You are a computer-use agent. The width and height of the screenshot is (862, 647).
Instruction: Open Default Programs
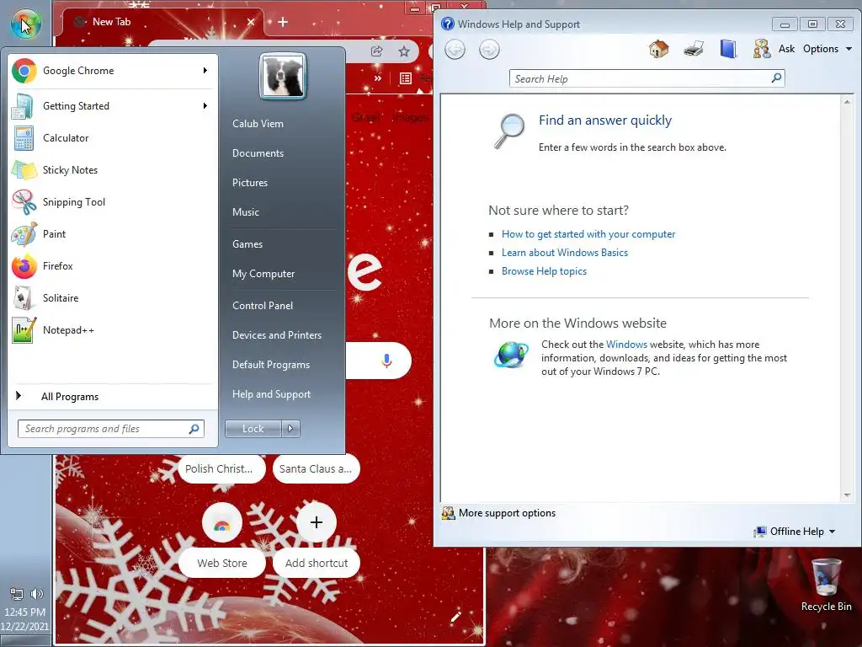tap(271, 365)
